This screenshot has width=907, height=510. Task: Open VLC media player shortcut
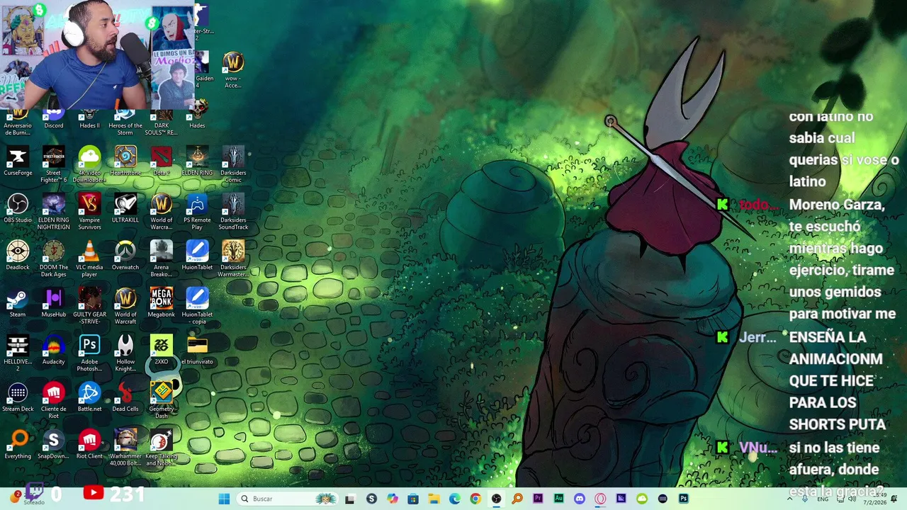click(89, 259)
